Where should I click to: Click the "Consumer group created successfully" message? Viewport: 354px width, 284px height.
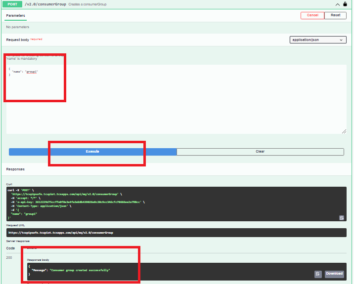(80, 270)
